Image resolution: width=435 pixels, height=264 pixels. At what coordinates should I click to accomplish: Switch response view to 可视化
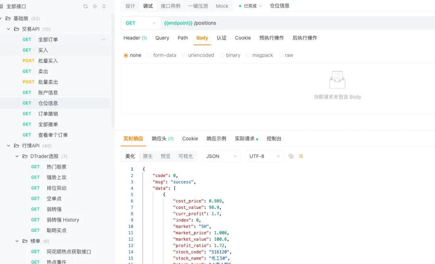pos(186,157)
